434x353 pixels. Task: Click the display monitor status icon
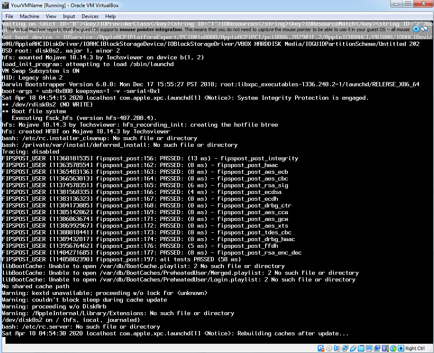click(x=369, y=348)
